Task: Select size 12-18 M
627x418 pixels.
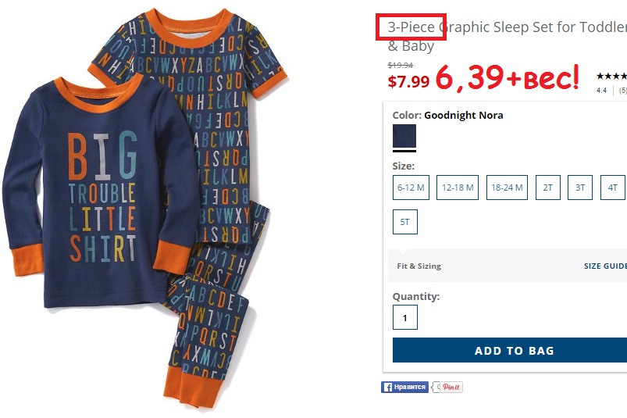Action: 458,188
